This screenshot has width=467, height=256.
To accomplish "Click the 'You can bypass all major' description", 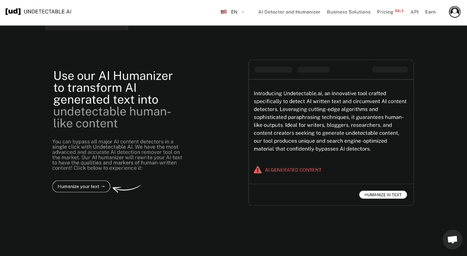I will coord(117,155).
